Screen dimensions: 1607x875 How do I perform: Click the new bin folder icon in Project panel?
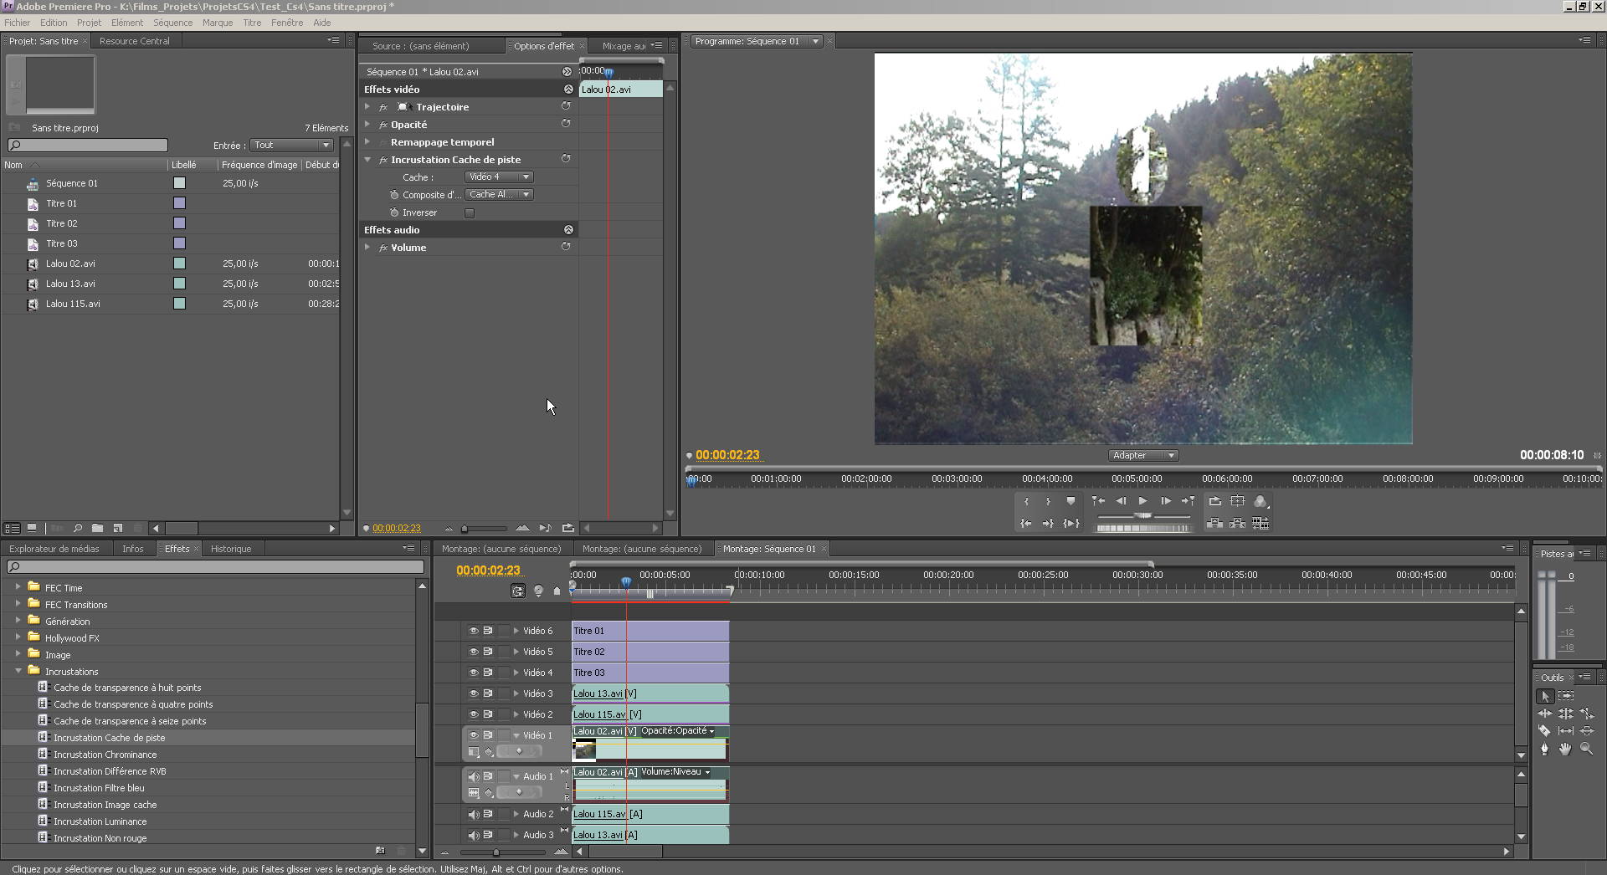coord(98,529)
